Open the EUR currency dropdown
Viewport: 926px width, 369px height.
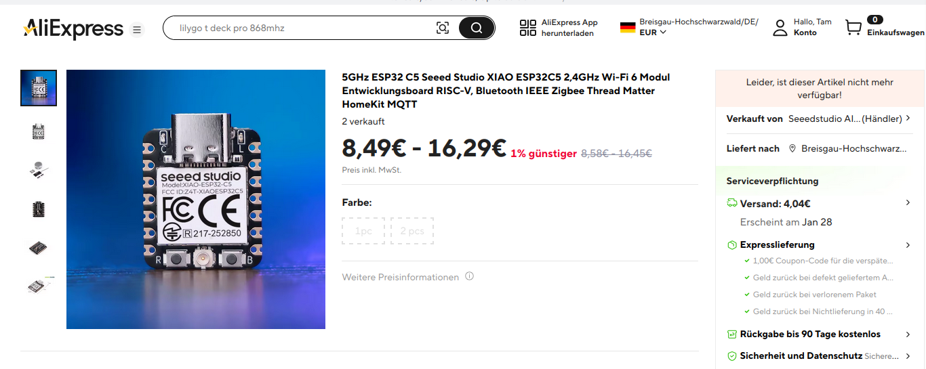(x=653, y=32)
